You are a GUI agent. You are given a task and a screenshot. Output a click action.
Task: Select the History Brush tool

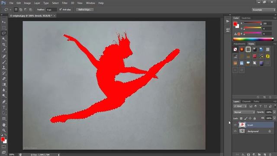(4, 73)
